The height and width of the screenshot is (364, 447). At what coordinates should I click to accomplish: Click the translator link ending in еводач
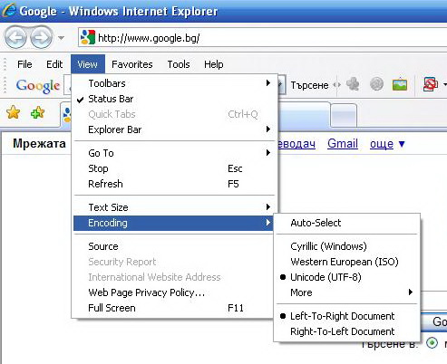click(x=296, y=144)
